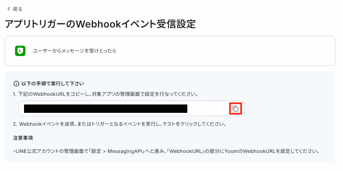Click the アプリトリガーのWebhookイベント受信設定 page title
Viewport: 343px width, 171px height.
pyautogui.click(x=100, y=24)
